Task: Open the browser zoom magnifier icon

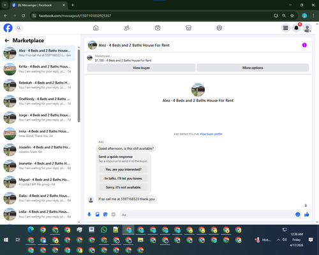Action: (x=284, y=16)
